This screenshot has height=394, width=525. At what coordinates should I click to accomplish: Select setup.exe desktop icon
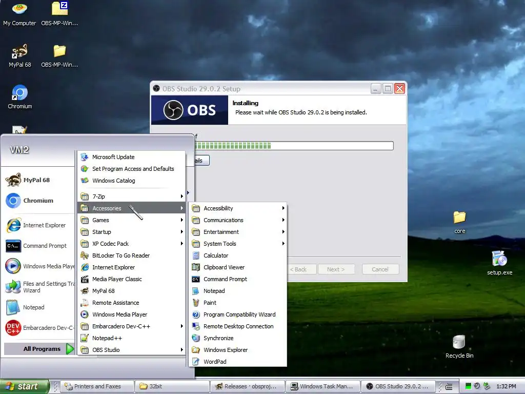coord(499,263)
